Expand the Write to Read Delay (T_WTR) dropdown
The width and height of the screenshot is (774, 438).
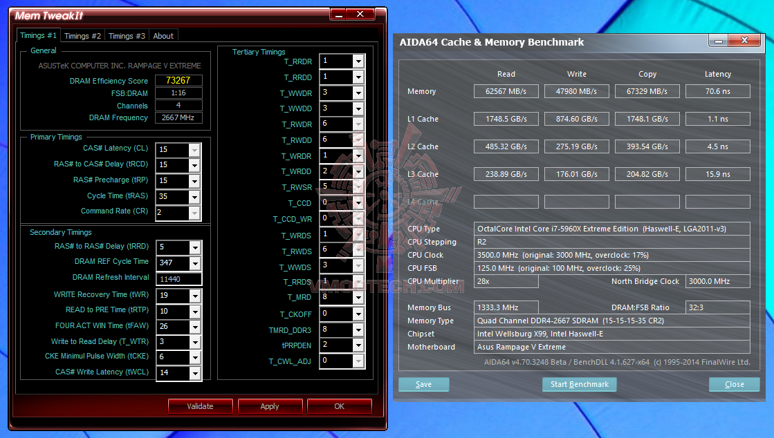pos(195,342)
